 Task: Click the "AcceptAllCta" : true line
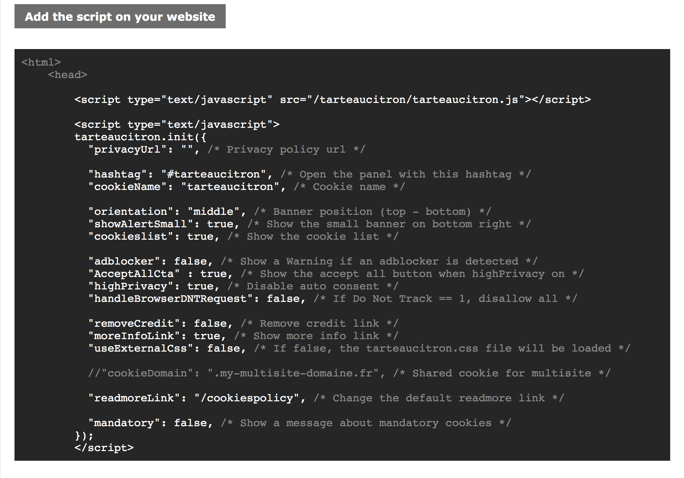click(336, 274)
